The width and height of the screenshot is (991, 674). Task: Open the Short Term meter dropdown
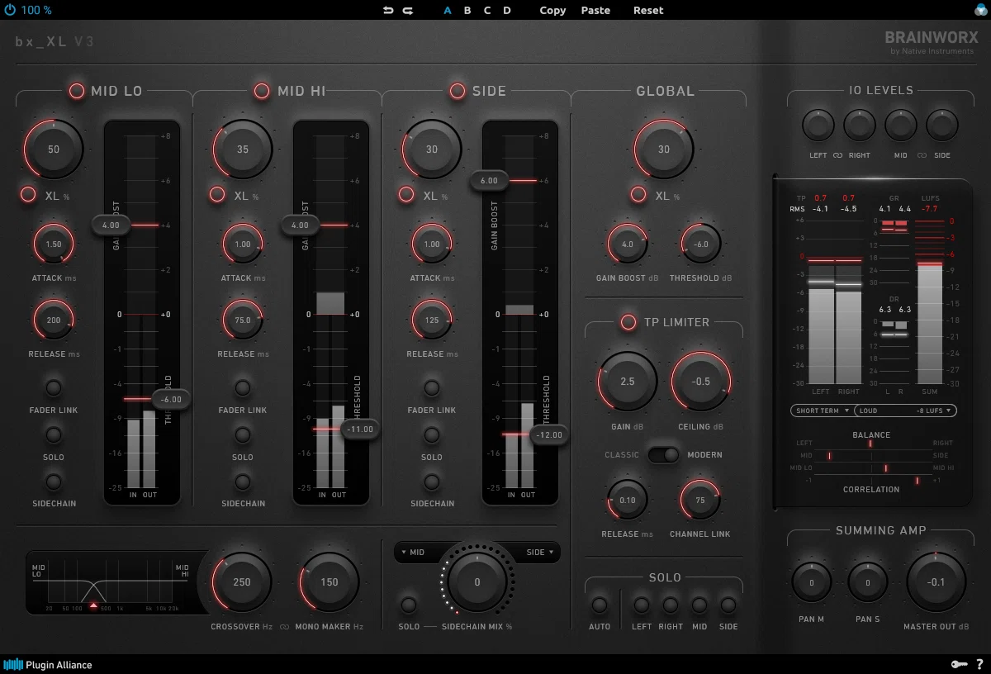pos(822,411)
